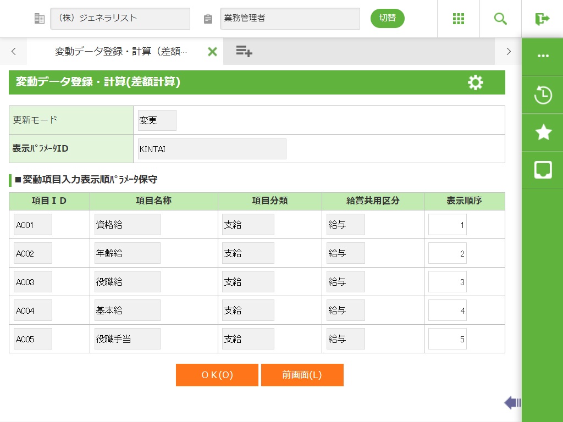
Task: Click the logout door icon
Action: (542, 19)
